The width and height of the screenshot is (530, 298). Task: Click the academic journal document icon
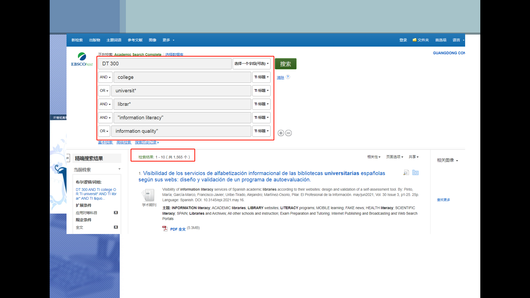click(x=149, y=195)
